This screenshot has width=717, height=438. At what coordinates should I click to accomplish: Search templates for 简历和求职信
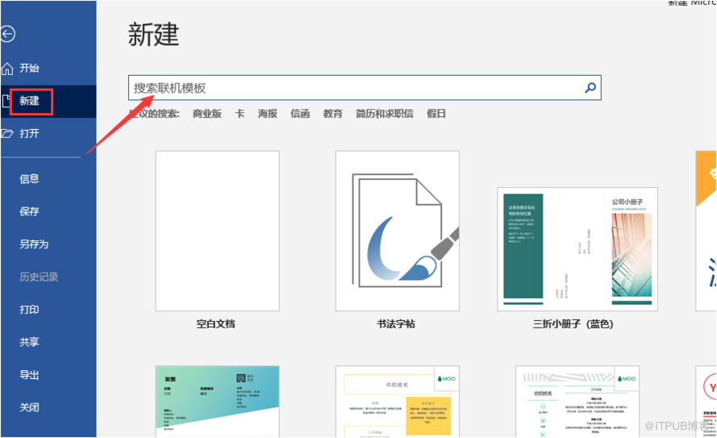point(385,114)
